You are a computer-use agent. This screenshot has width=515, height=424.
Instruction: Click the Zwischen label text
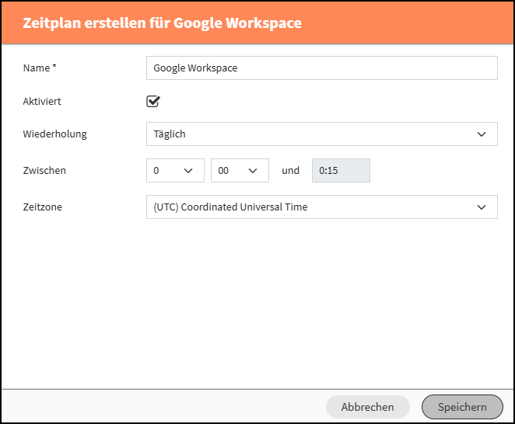click(x=44, y=171)
